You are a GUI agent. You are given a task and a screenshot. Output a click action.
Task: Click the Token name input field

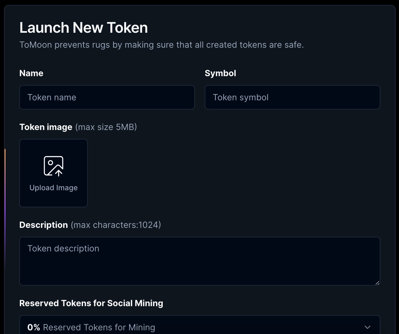pos(107,97)
